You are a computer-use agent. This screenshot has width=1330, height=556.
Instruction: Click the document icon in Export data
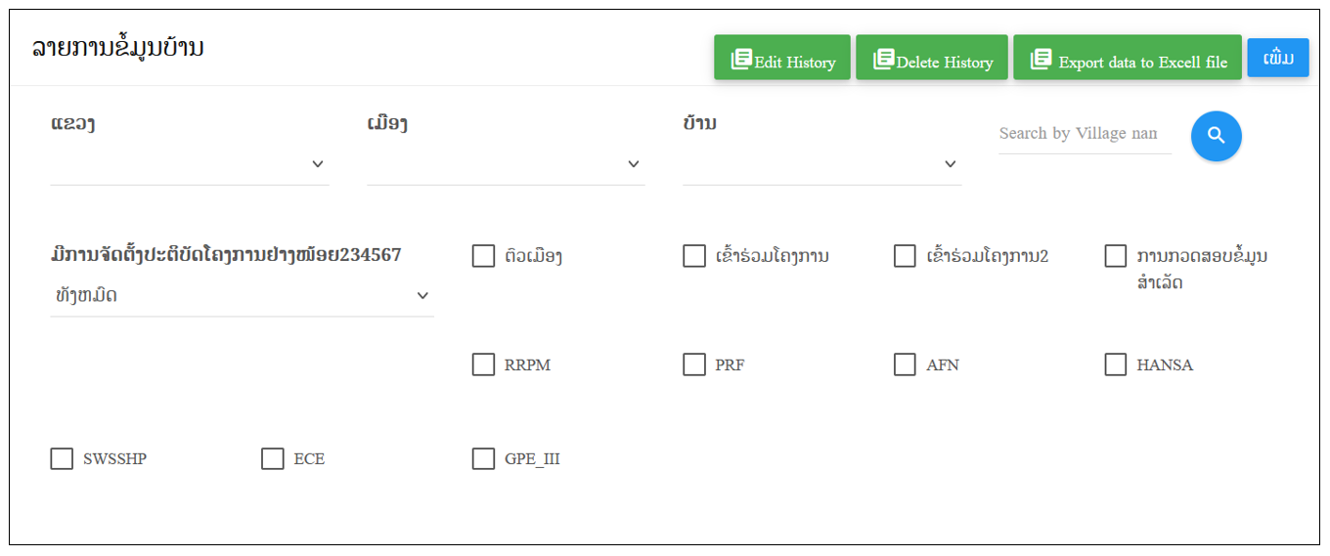point(1042,60)
